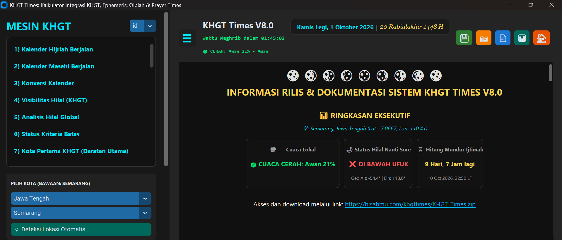This screenshot has width=562, height=240.
Task: Click the KHGT Times app icon in the title bar
Action: point(4,5)
